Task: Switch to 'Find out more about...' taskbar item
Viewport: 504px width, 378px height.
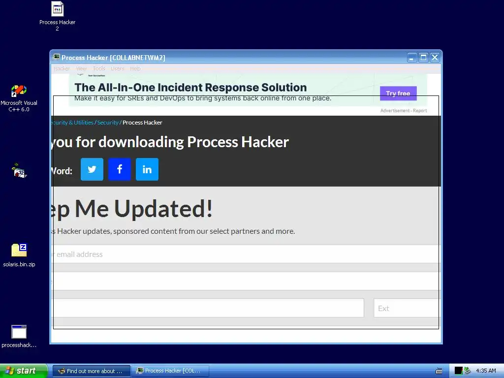Action: [x=91, y=371]
